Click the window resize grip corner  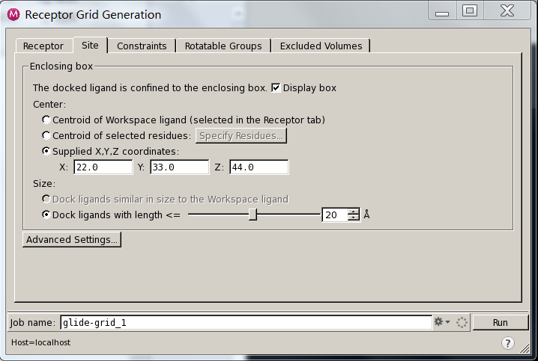tap(525, 348)
